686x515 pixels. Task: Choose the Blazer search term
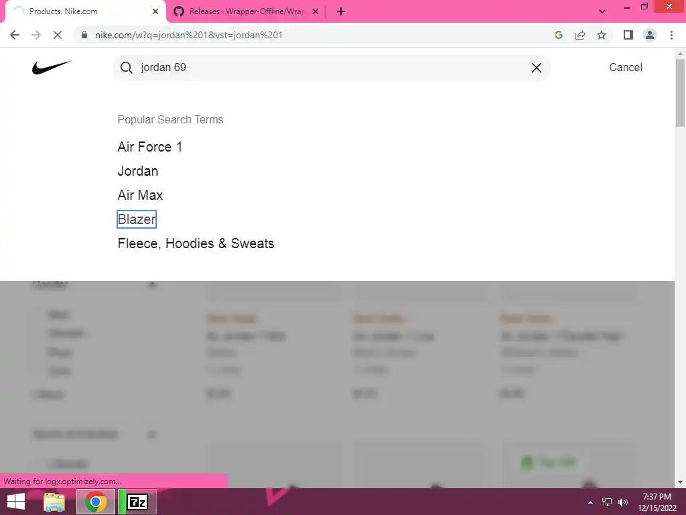pyautogui.click(x=137, y=219)
